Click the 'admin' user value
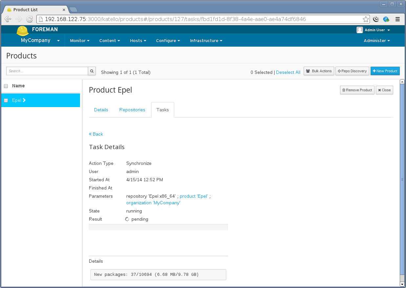The width and height of the screenshot is (406, 288). pos(132,171)
